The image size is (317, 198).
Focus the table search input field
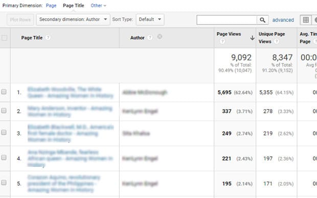227,20
